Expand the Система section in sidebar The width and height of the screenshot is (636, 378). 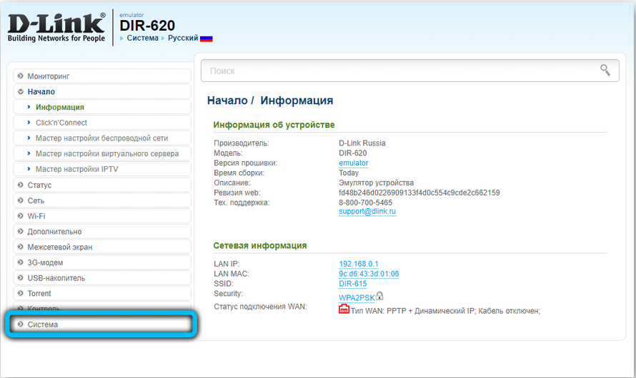(x=43, y=325)
